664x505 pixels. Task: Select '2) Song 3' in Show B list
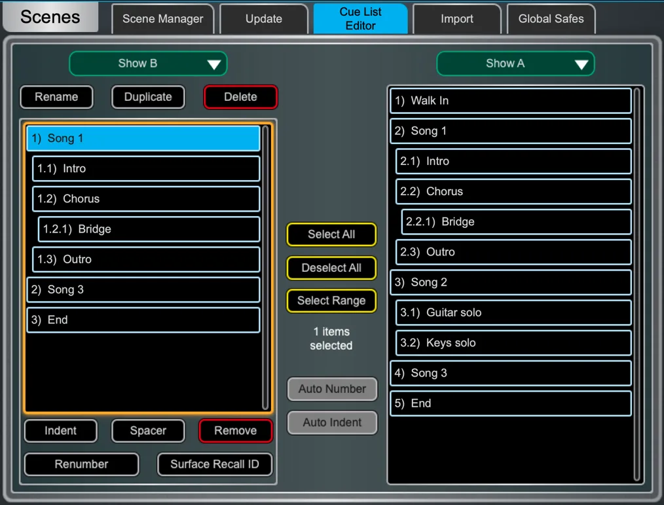coord(143,290)
